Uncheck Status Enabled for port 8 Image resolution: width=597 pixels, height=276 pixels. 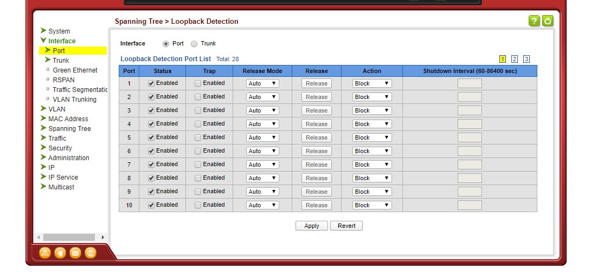(151, 178)
